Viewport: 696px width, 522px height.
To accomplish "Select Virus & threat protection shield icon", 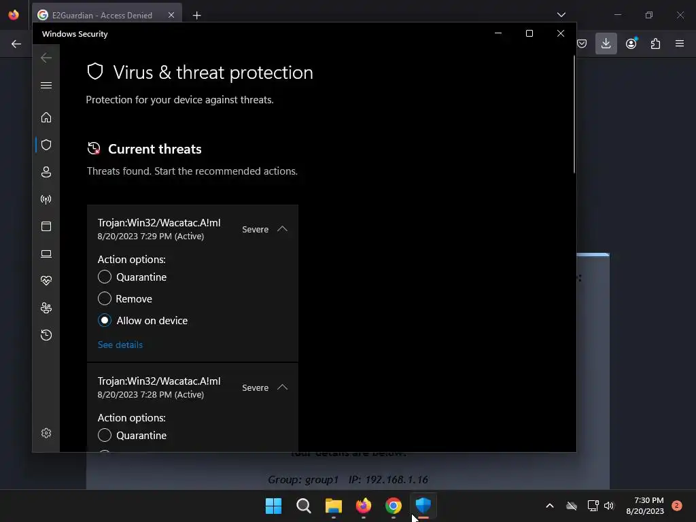I will (x=46, y=145).
